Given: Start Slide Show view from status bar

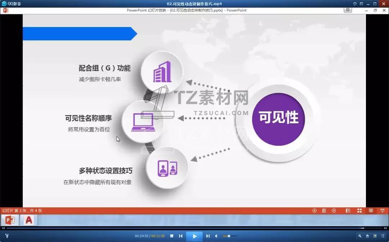Looking at the screenshot, I should tap(382, 211).
